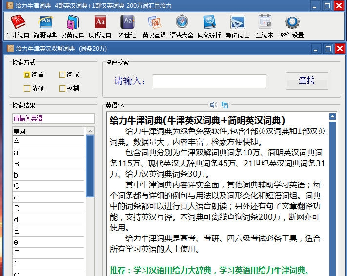Open the 语法大全 grammar guide
This screenshot has height=276, width=347.
(x=182, y=26)
